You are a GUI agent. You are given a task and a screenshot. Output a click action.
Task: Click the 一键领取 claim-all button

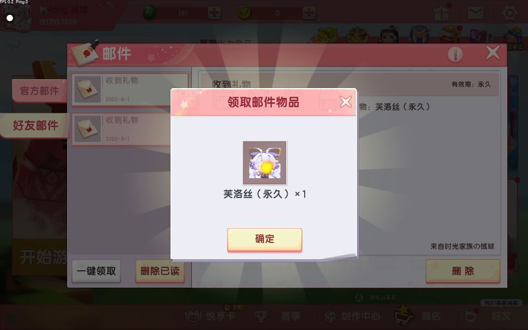point(96,271)
